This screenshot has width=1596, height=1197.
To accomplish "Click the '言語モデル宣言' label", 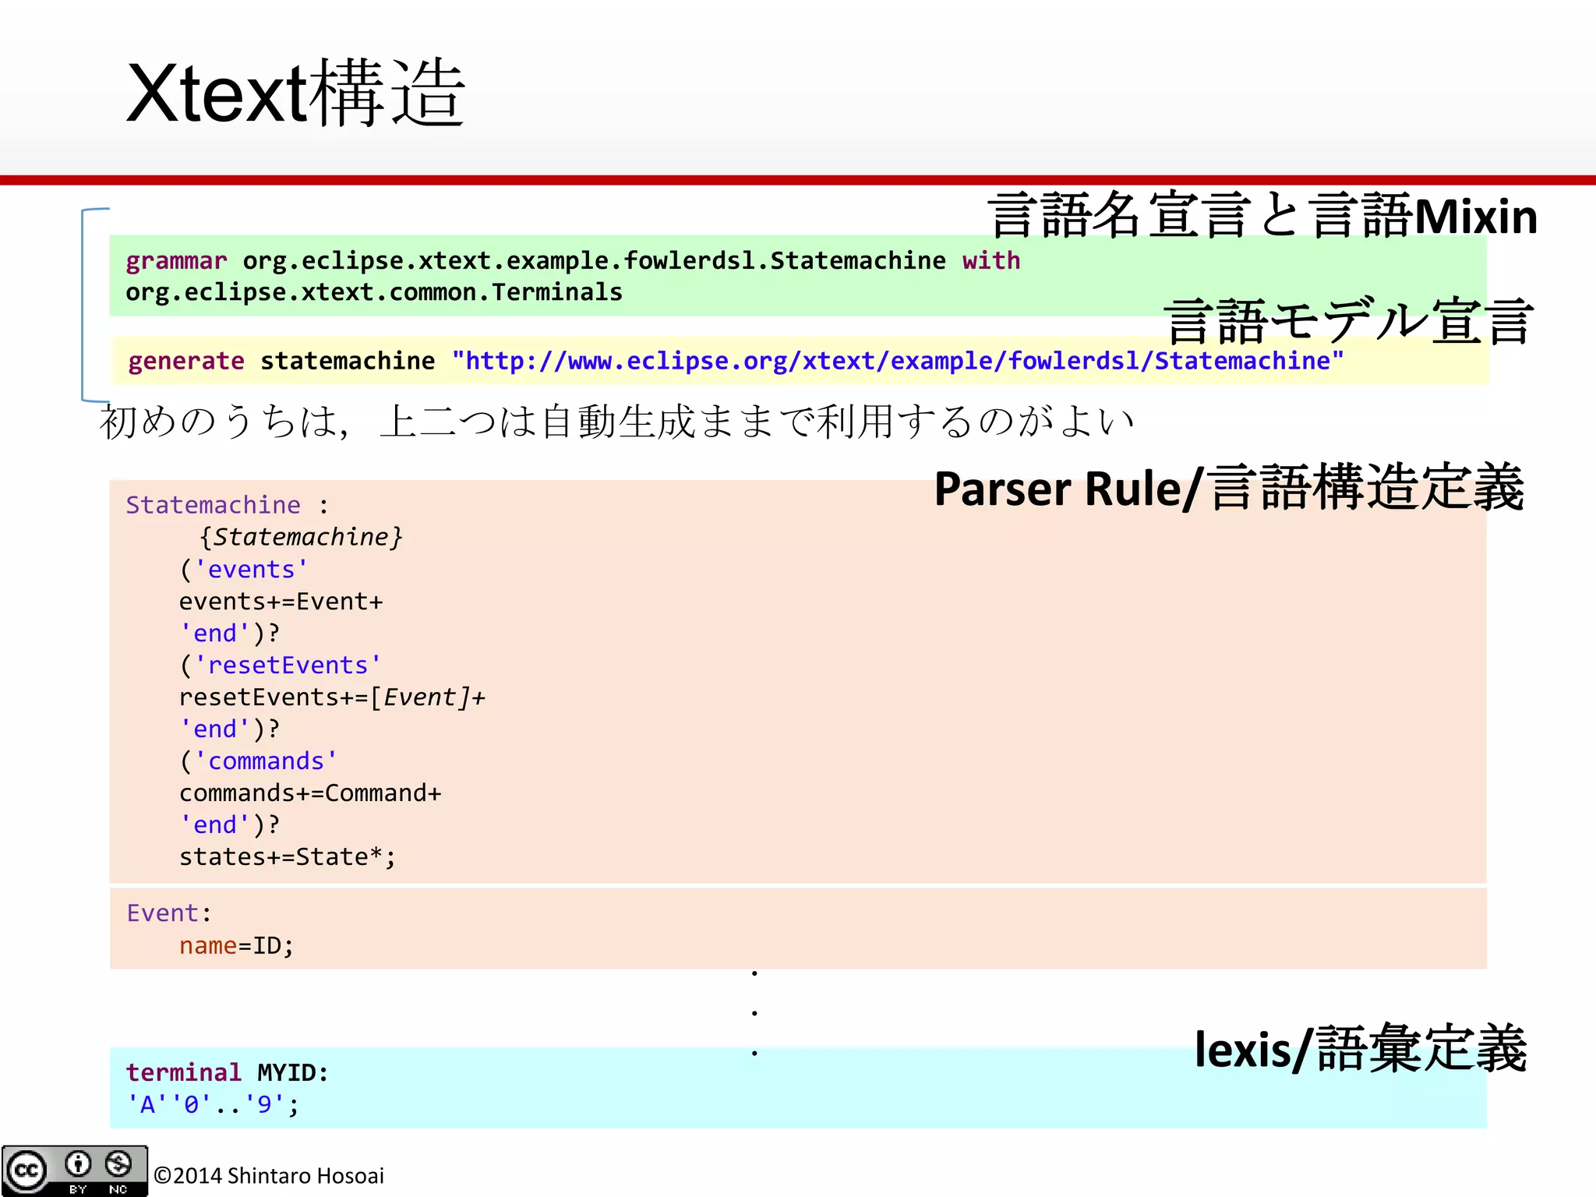I will click(1348, 321).
